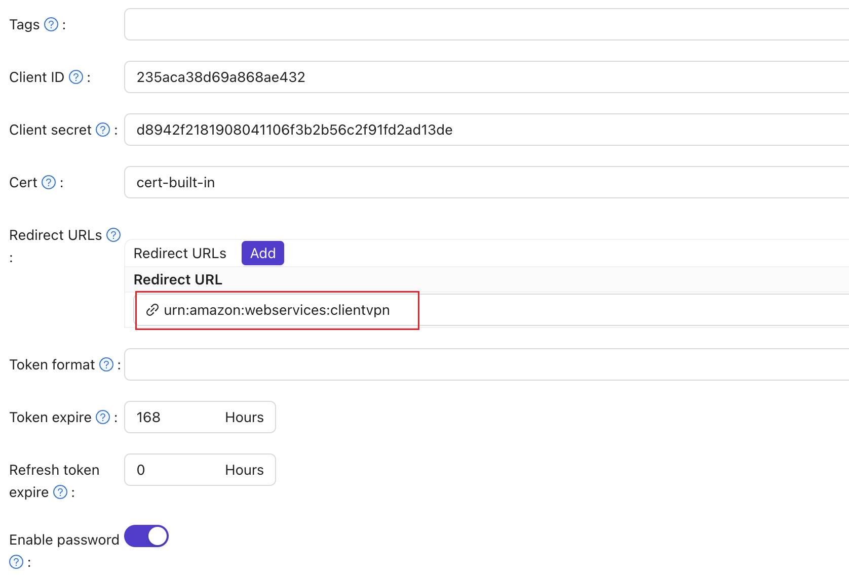Click the Client secret help icon
The width and height of the screenshot is (849, 579).
tap(103, 130)
